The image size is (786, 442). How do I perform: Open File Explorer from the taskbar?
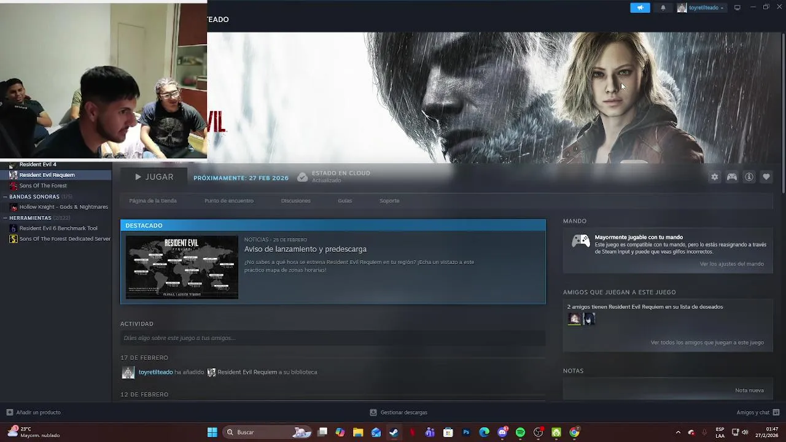point(358,432)
